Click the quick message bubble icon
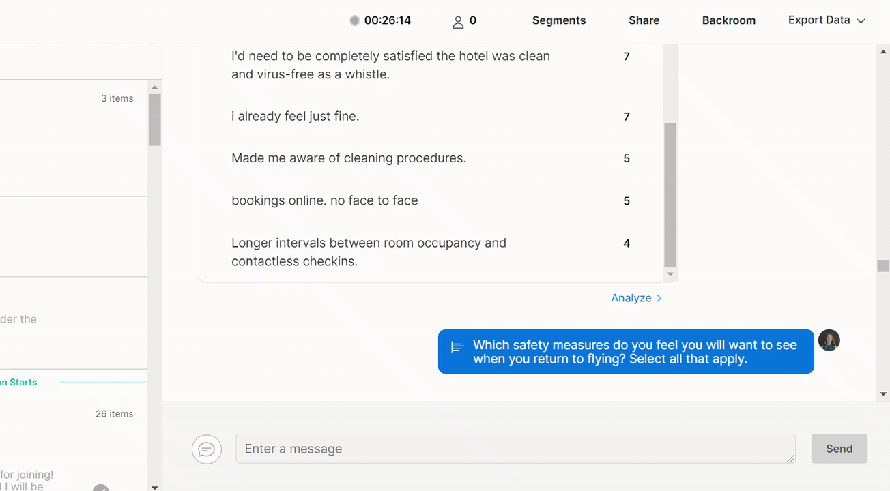Image resolution: width=890 pixels, height=491 pixels. (207, 449)
